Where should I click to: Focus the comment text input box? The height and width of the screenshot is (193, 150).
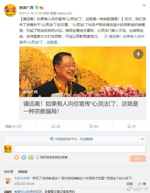80,149
